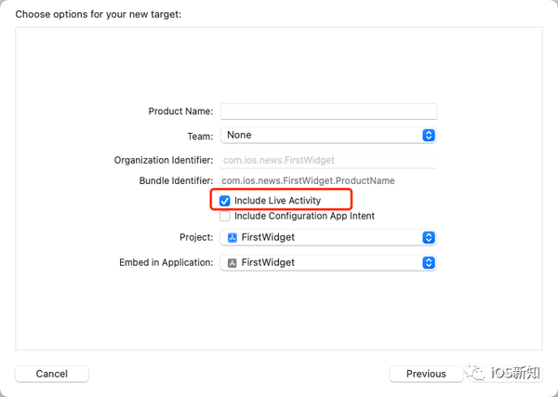Focus the Product Name text field
Image resolution: width=558 pixels, height=397 pixels.
[328, 112]
